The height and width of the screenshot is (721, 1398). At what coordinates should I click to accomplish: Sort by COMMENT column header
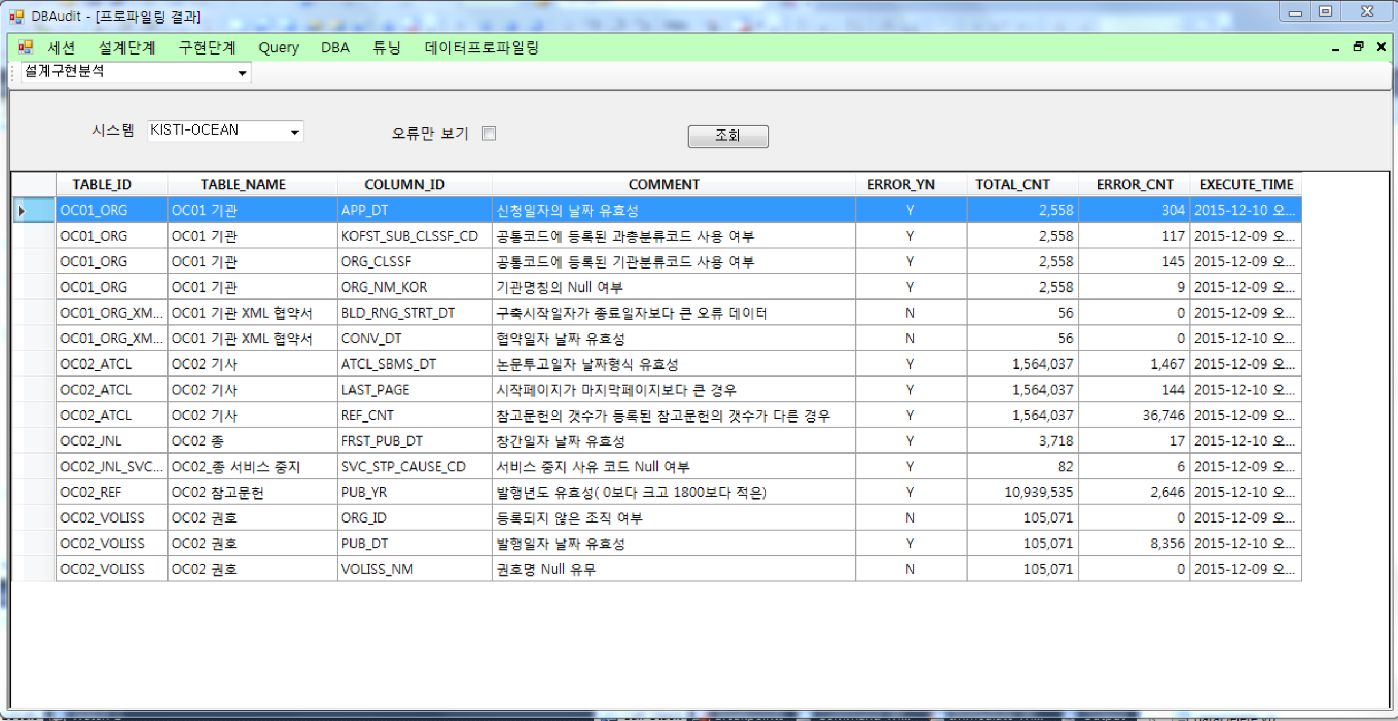(x=674, y=185)
